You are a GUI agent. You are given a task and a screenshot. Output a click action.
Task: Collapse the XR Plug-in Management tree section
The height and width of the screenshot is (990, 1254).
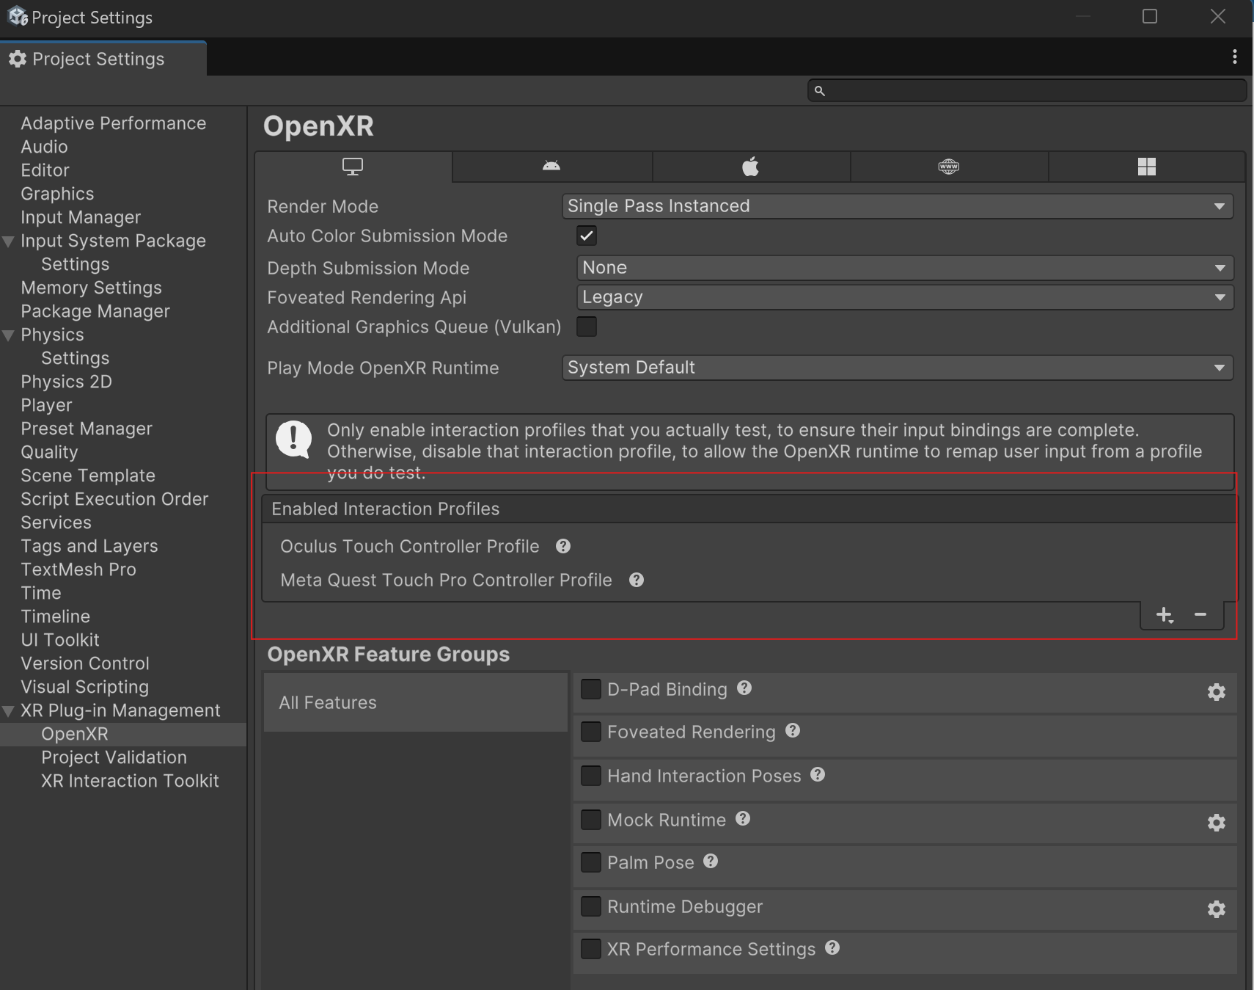click(x=9, y=711)
